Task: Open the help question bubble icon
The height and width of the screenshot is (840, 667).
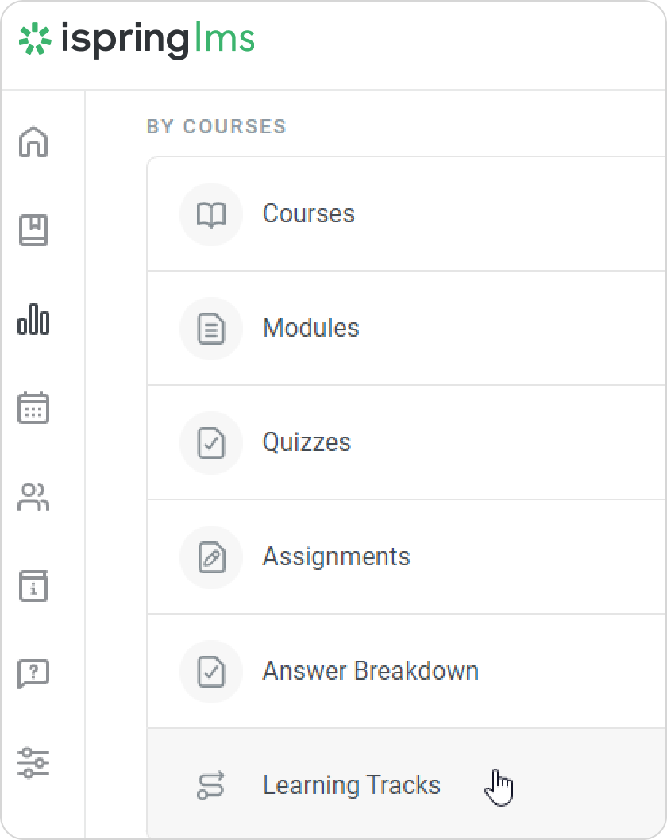Action: point(33,674)
